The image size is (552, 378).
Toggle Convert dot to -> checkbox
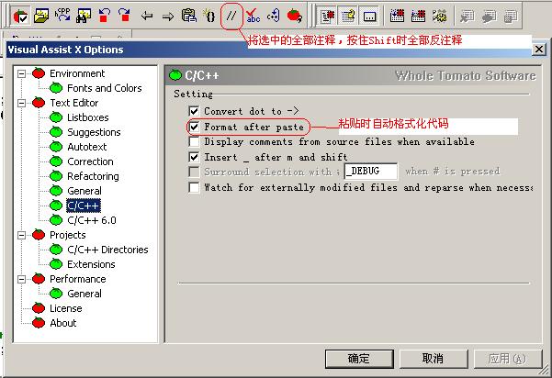click(x=194, y=111)
